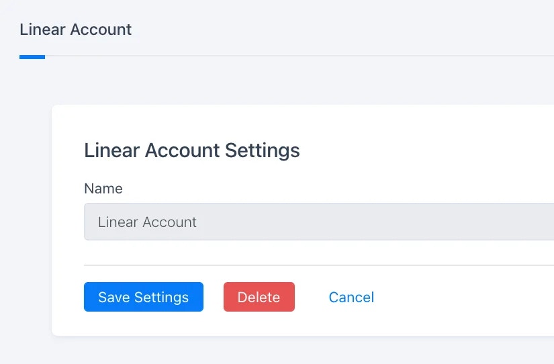This screenshot has height=364, width=554.
Task: Follow the blue Cancel link
Action: pos(351,298)
